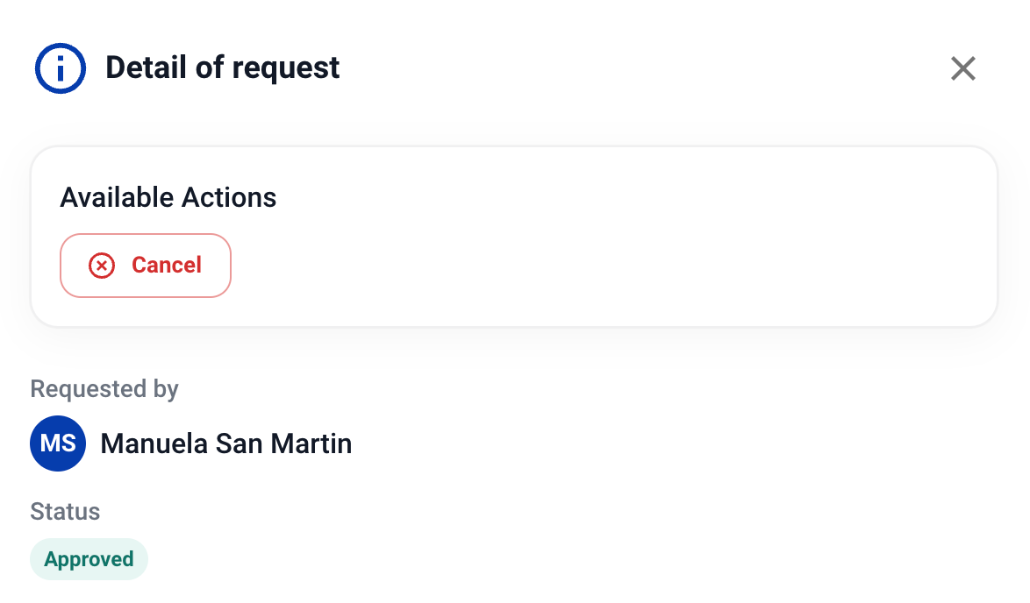Viewport: 1030px width, 603px height.
Task: Click the word Actions in card heading
Action: point(229,197)
